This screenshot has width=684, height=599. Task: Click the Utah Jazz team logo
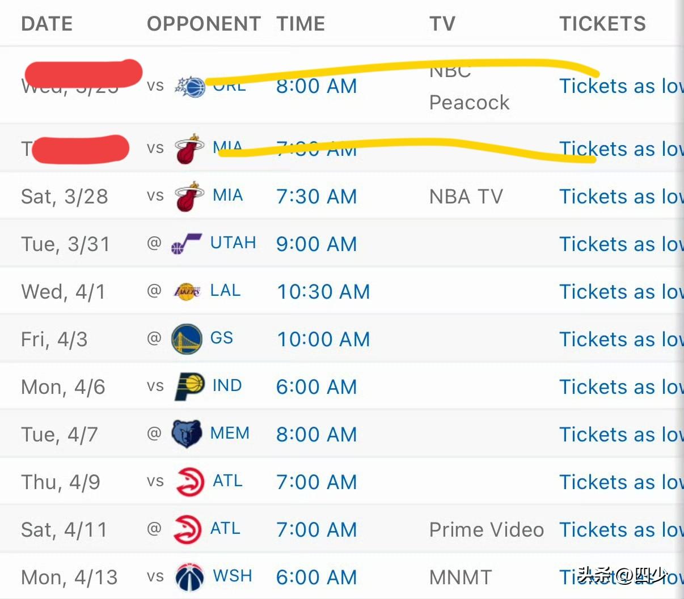coord(186,244)
